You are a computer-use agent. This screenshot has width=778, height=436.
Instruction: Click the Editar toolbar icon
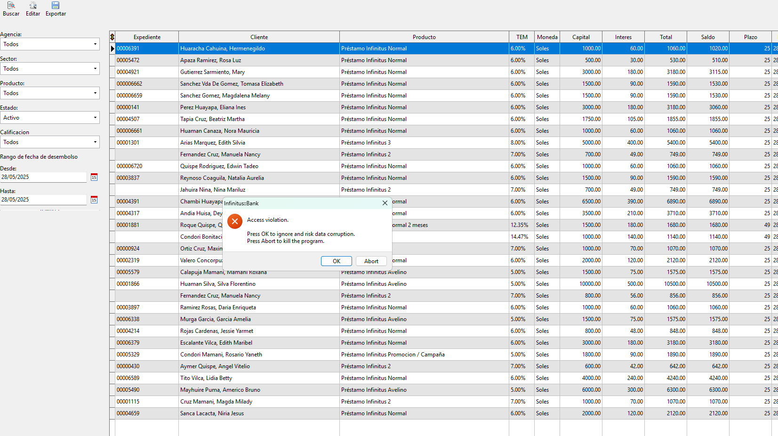point(33,6)
